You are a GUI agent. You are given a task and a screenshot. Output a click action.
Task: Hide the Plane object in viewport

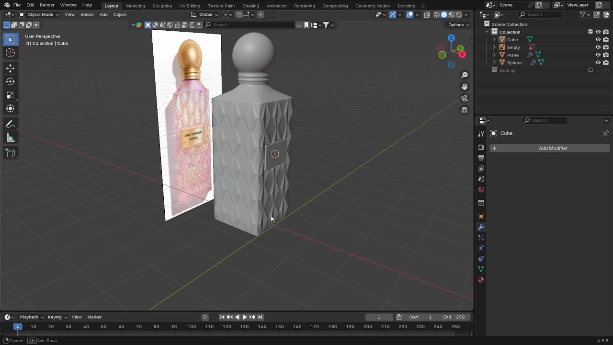pos(598,55)
